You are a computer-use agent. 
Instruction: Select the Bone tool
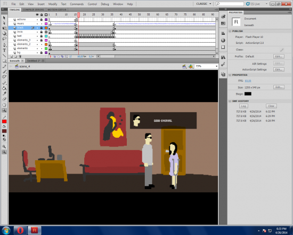(4, 83)
